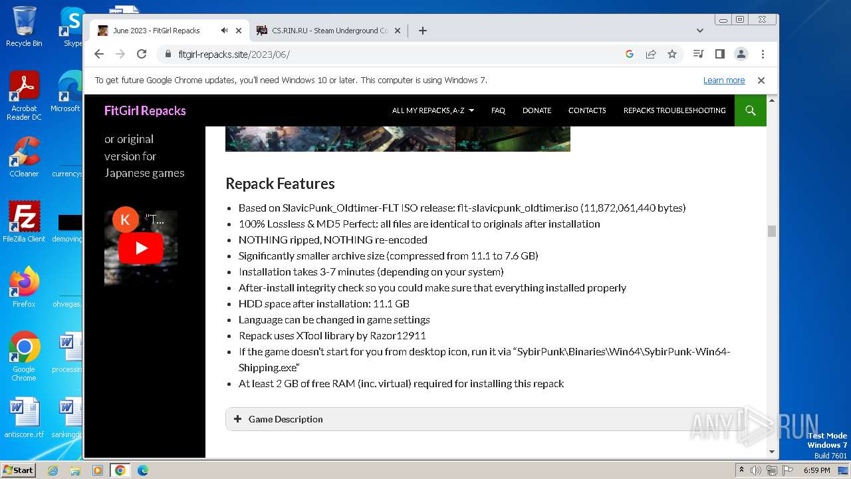This screenshot has height=479, width=851.
Task: Open the tab search dropdown arrow
Action: point(700,31)
